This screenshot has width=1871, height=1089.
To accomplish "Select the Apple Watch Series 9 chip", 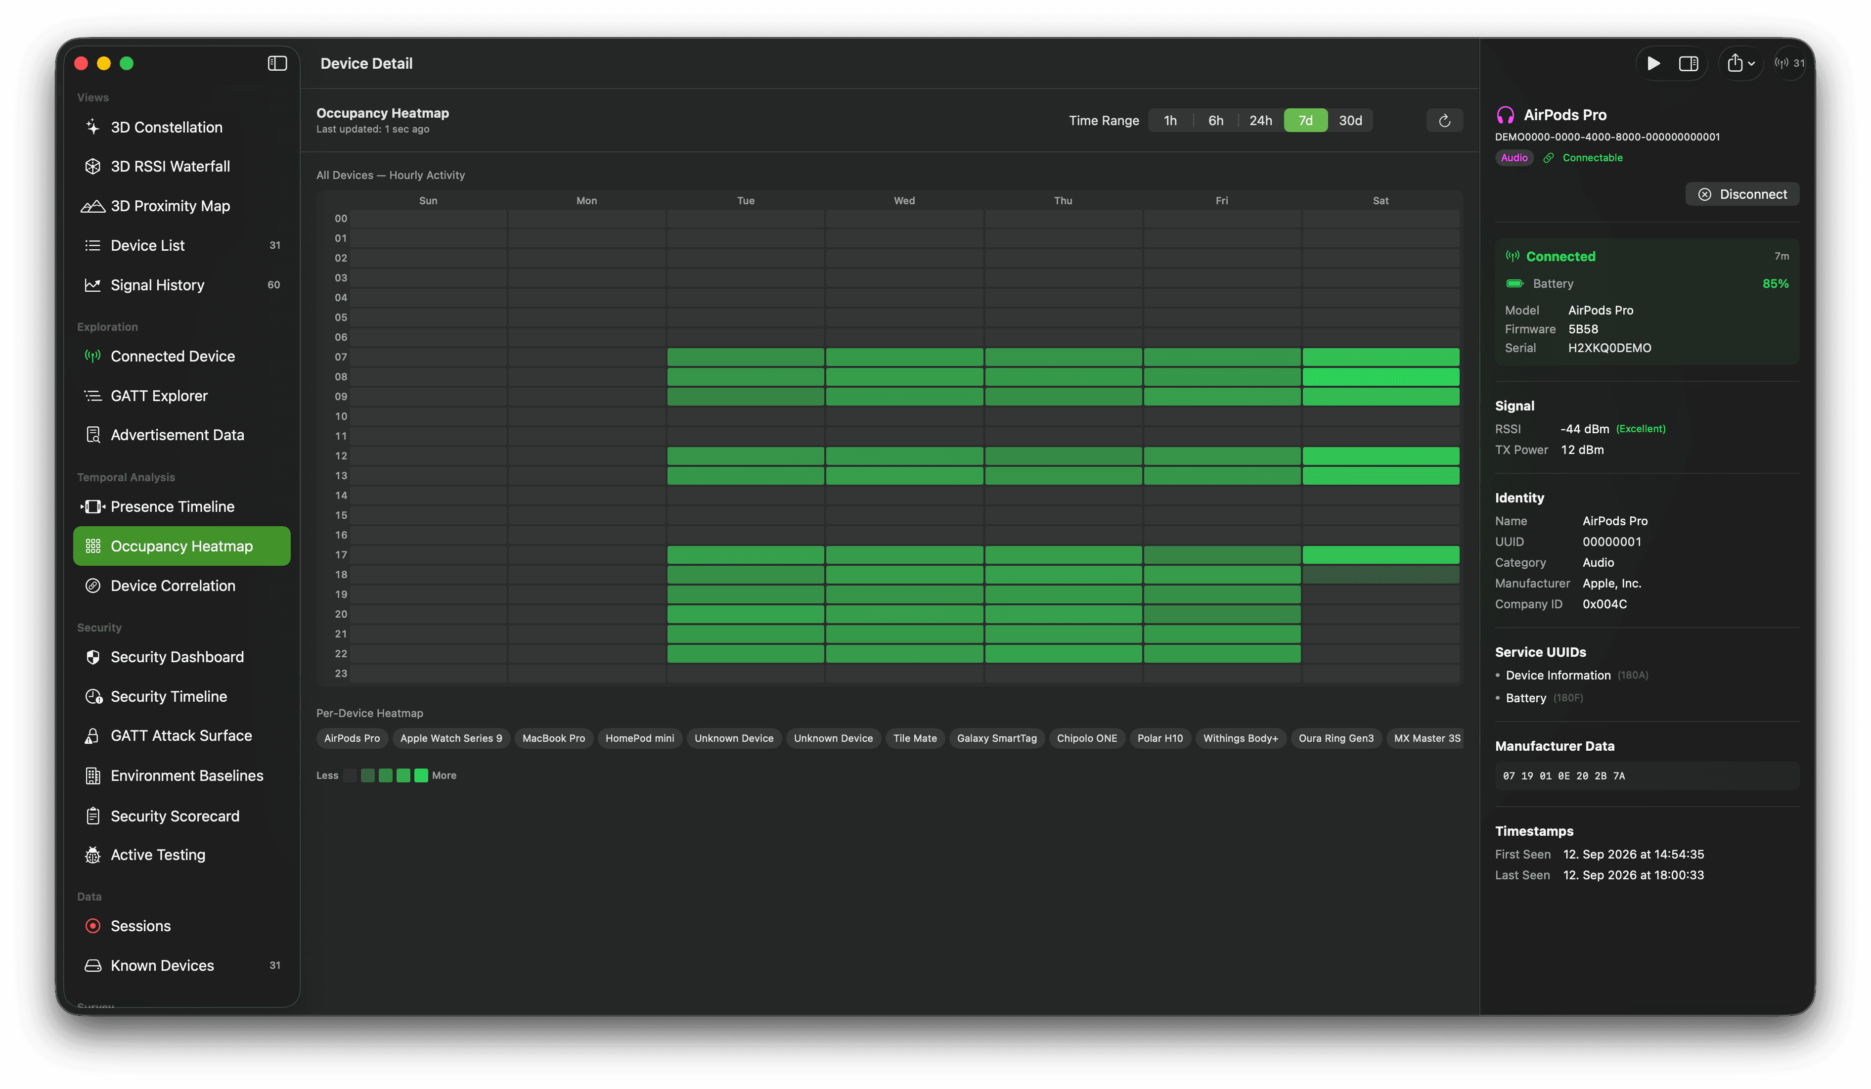I will pyautogui.click(x=450, y=738).
